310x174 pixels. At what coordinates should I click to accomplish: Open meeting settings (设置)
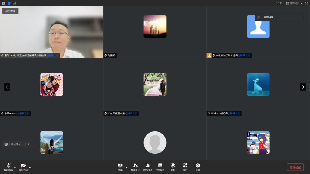click(197, 166)
